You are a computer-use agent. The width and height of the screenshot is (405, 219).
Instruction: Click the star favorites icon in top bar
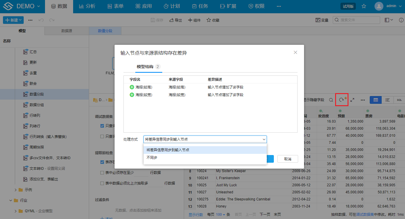click(x=364, y=6)
